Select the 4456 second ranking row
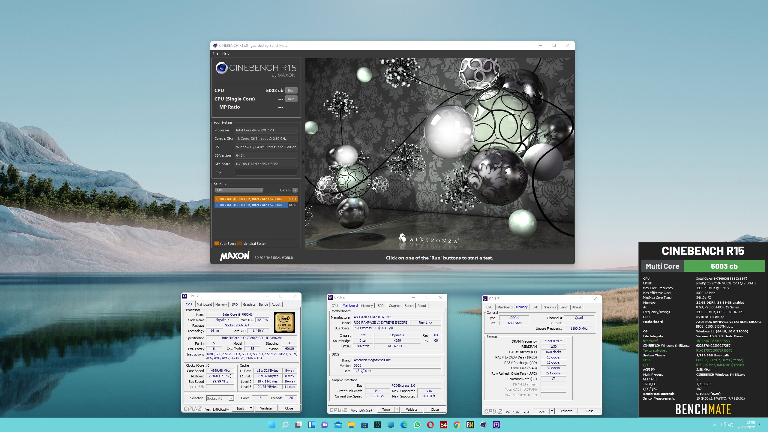768x432 pixels. [x=256, y=205]
